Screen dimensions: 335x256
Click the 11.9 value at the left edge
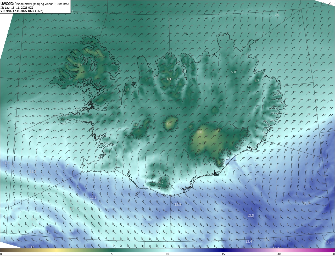6,163
